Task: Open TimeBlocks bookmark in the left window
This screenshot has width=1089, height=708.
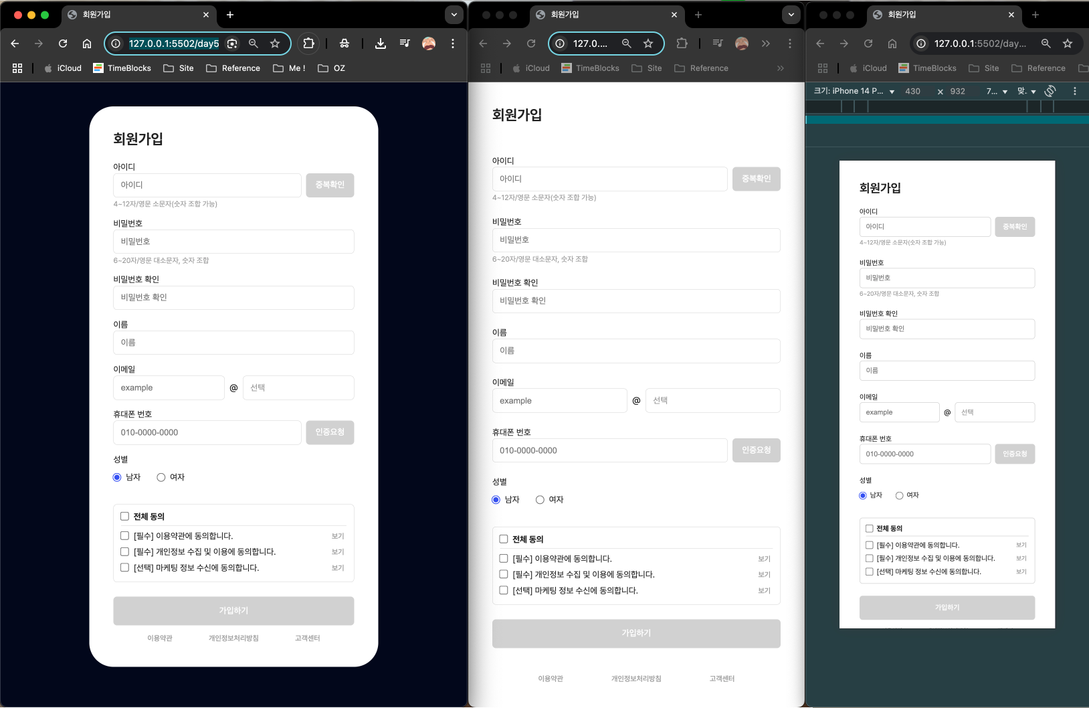Action: coord(122,68)
